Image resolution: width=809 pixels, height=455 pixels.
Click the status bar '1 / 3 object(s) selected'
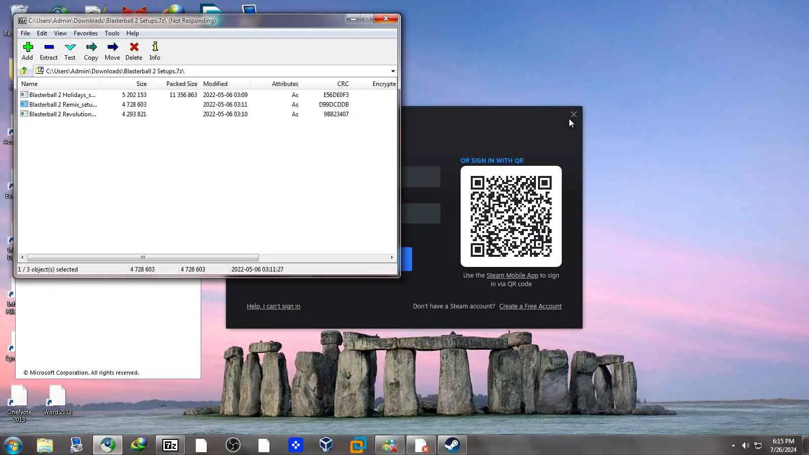coord(48,269)
